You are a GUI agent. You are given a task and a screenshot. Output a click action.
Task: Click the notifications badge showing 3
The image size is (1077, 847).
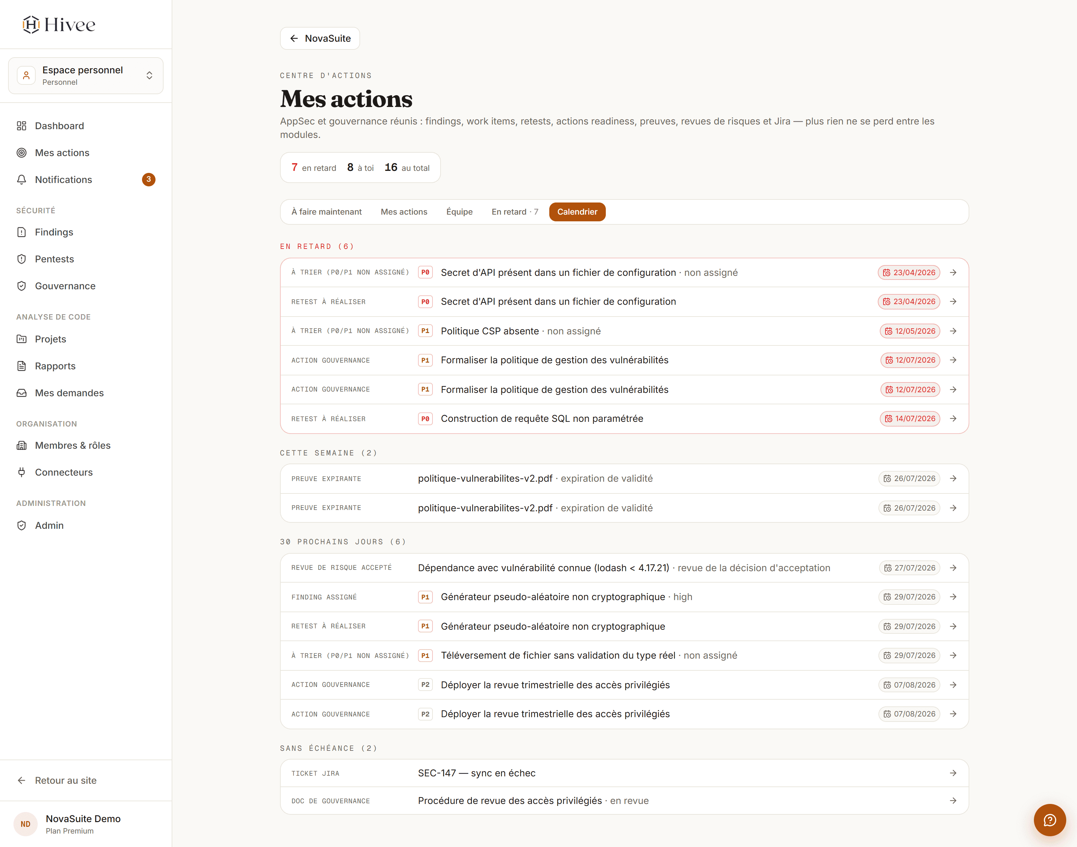[x=148, y=180]
